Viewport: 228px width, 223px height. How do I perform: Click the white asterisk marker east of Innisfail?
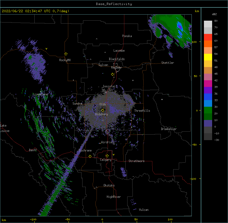coord(133,80)
